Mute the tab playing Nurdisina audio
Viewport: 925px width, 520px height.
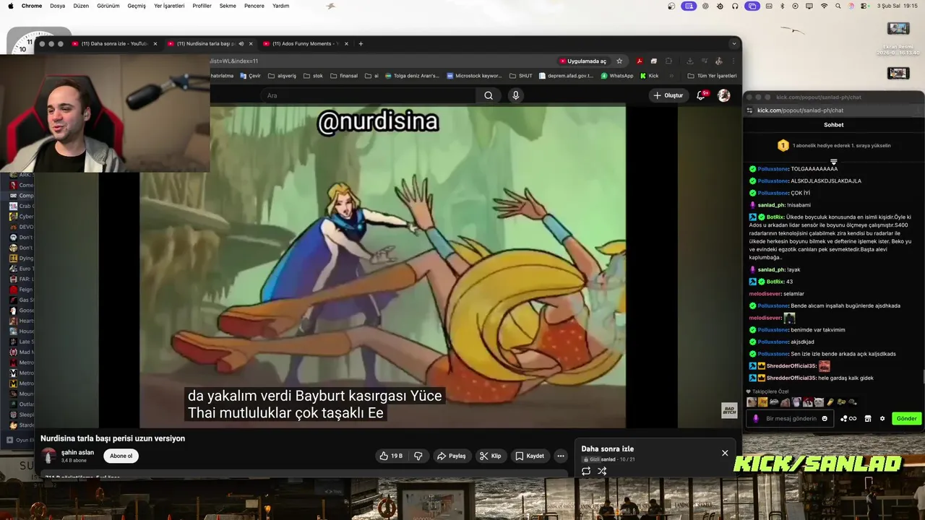241,43
